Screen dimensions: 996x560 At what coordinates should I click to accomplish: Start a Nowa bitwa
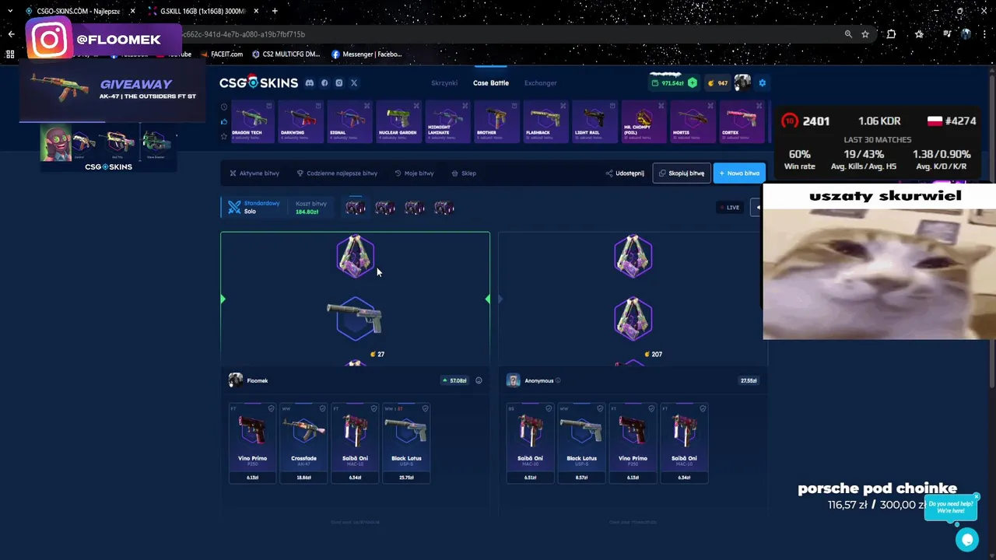739,173
